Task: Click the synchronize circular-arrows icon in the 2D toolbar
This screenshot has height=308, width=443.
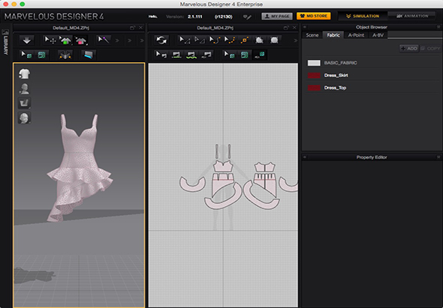Action: pos(161,40)
